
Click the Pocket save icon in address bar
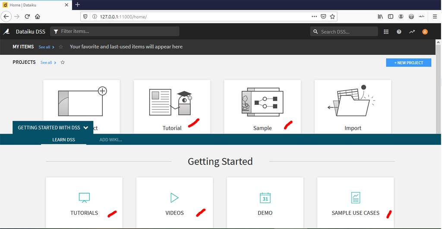point(324,17)
